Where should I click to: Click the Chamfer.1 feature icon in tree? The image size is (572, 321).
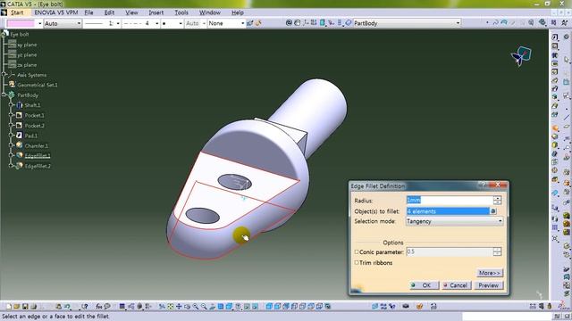(x=20, y=145)
